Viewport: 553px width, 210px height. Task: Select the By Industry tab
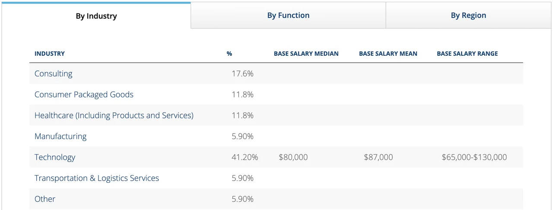[x=96, y=16]
